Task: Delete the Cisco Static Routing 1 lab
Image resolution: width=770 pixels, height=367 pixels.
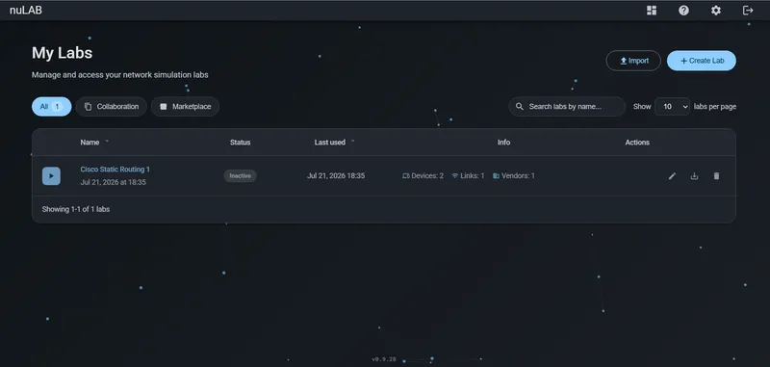Action: 716,176
